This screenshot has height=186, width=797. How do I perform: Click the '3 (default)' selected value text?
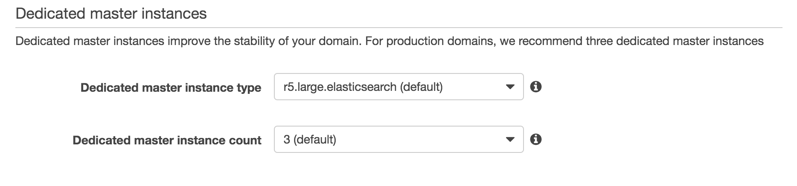coord(310,139)
